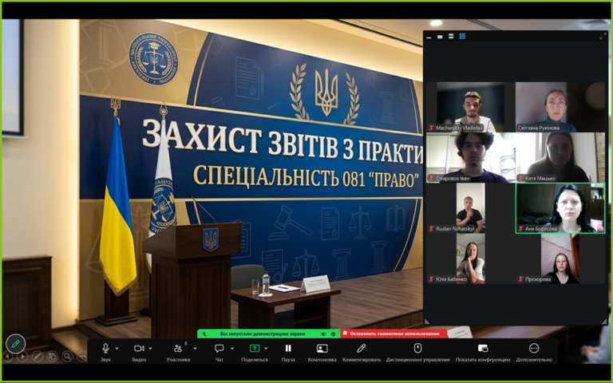This screenshot has height=383, width=613.
Task: Switch video panel to single-tile view
Action: (440, 37)
